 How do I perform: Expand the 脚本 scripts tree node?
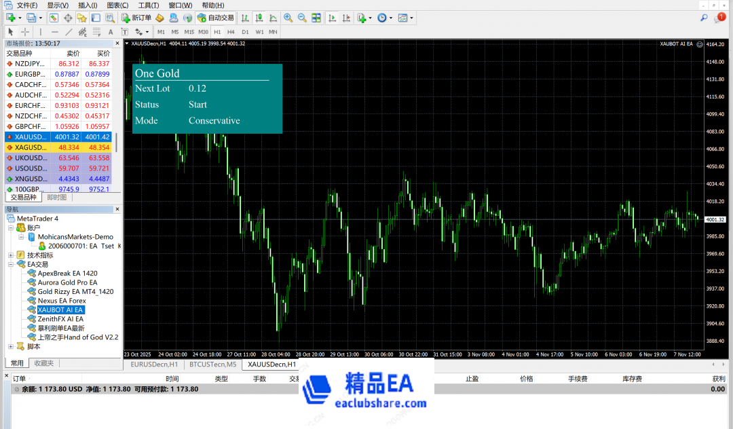pyautogui.click(x=11, y=346)
